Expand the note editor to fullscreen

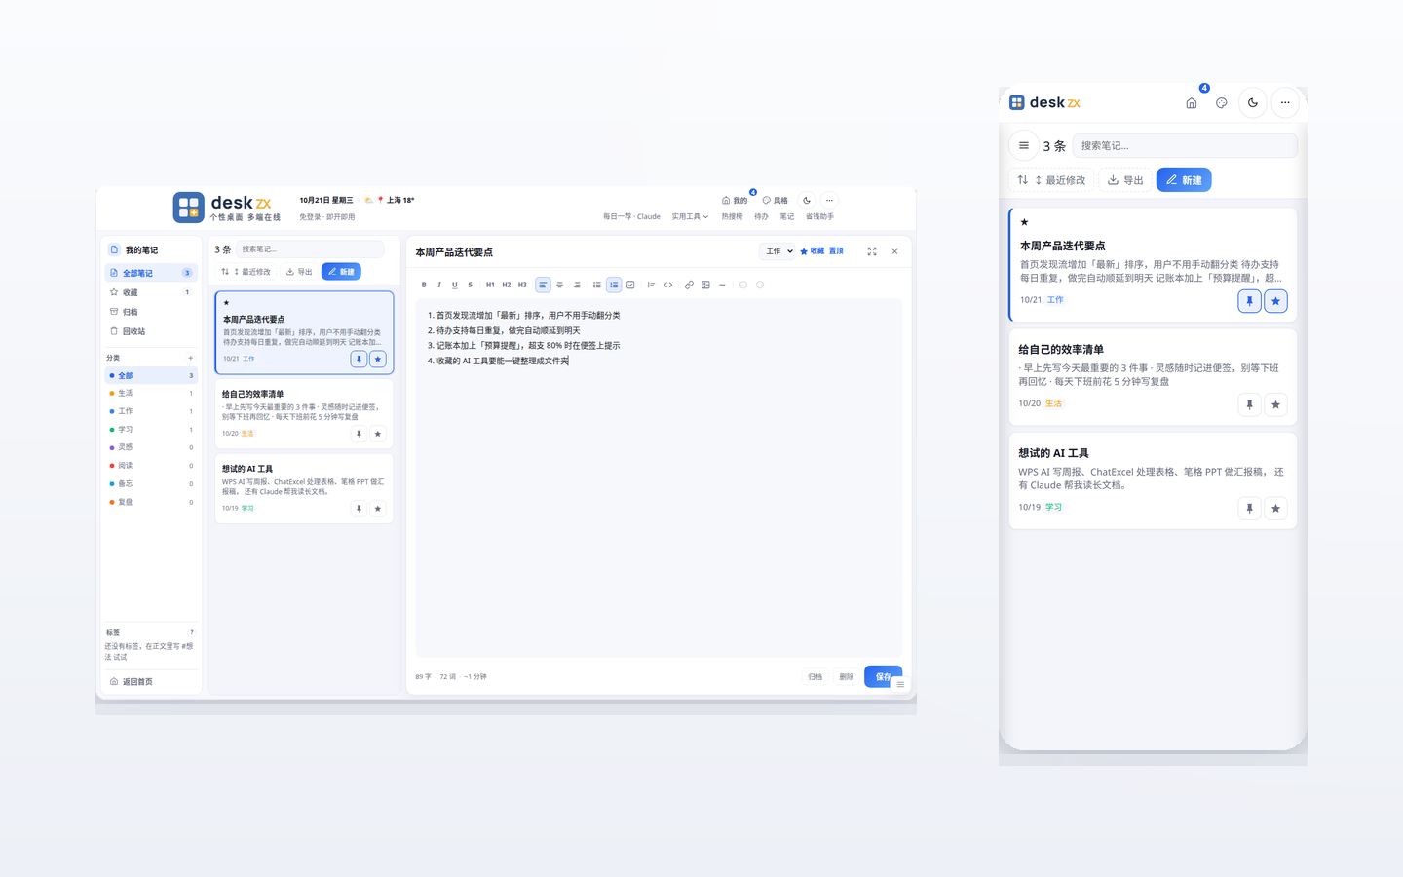pos(872,251)
